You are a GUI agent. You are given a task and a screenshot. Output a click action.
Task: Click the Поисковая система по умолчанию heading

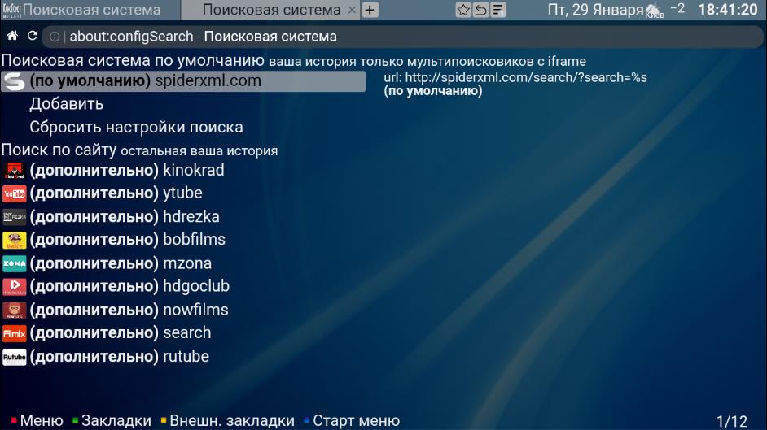pyautogui.click(x=133, y=60)
